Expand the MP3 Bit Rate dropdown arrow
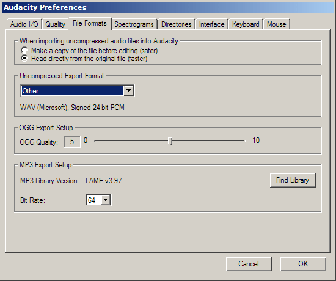The image size is (336, 281). [106, 200]
